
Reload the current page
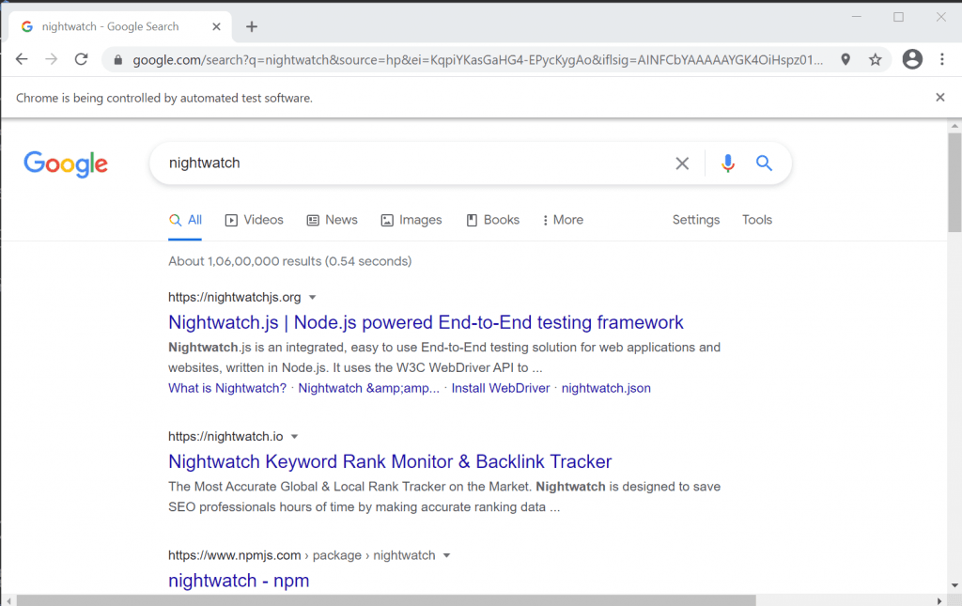coord(82,59)
